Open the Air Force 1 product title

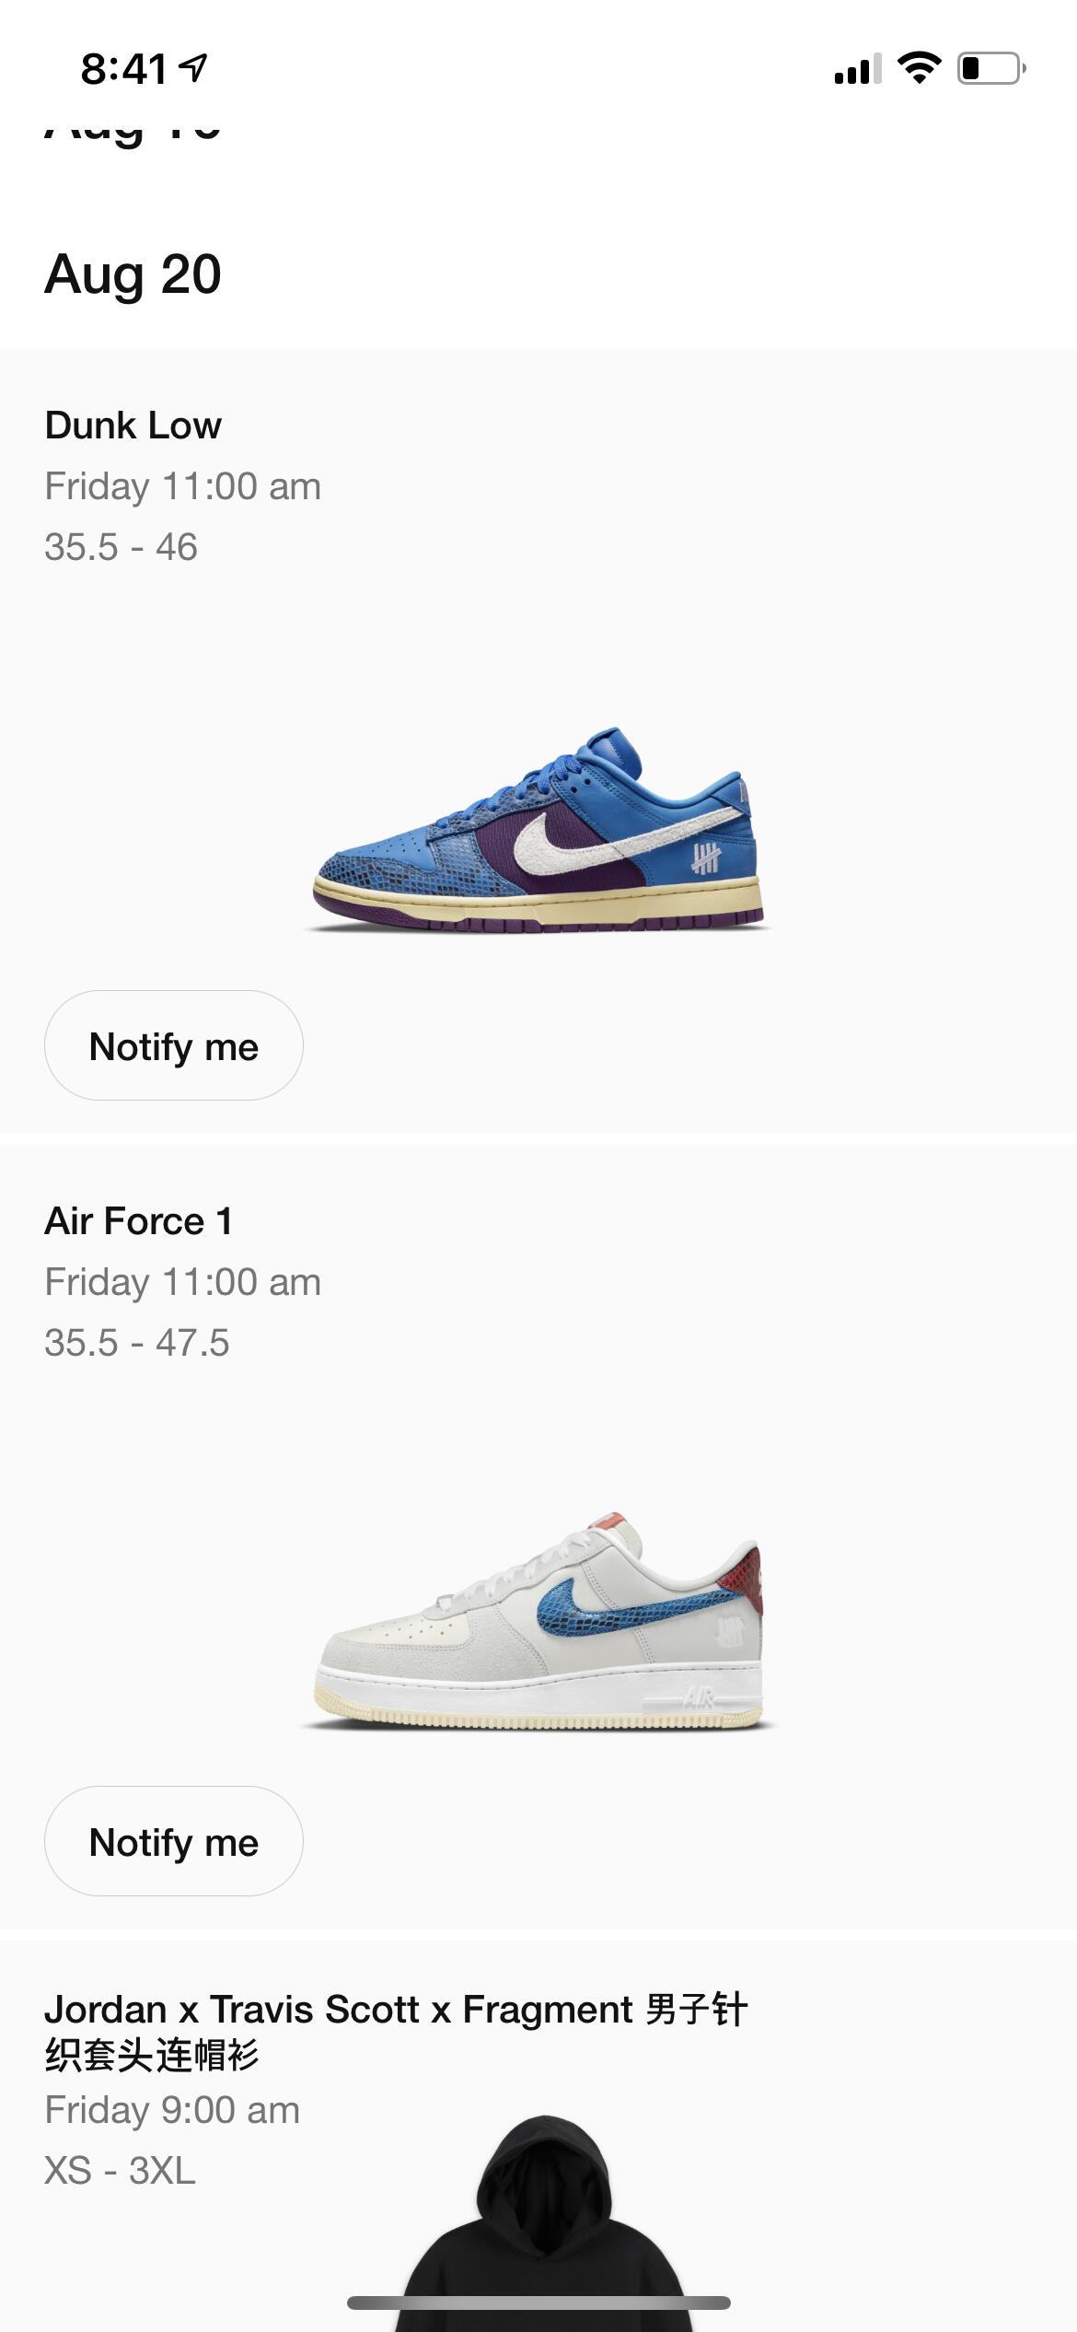click(x=139, y=1221)
